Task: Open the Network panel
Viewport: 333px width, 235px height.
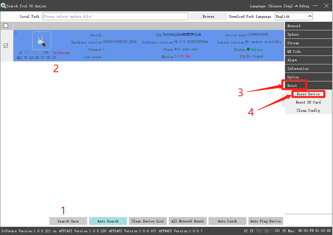Action: pos(308,26)
